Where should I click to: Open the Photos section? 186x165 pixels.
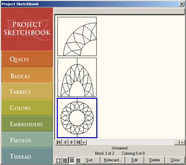[27, 140]
